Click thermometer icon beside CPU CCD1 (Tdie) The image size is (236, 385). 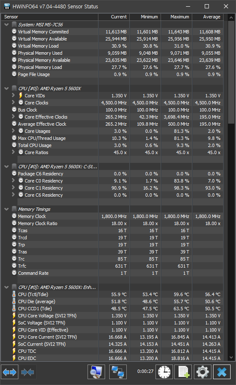click(14, 309)
